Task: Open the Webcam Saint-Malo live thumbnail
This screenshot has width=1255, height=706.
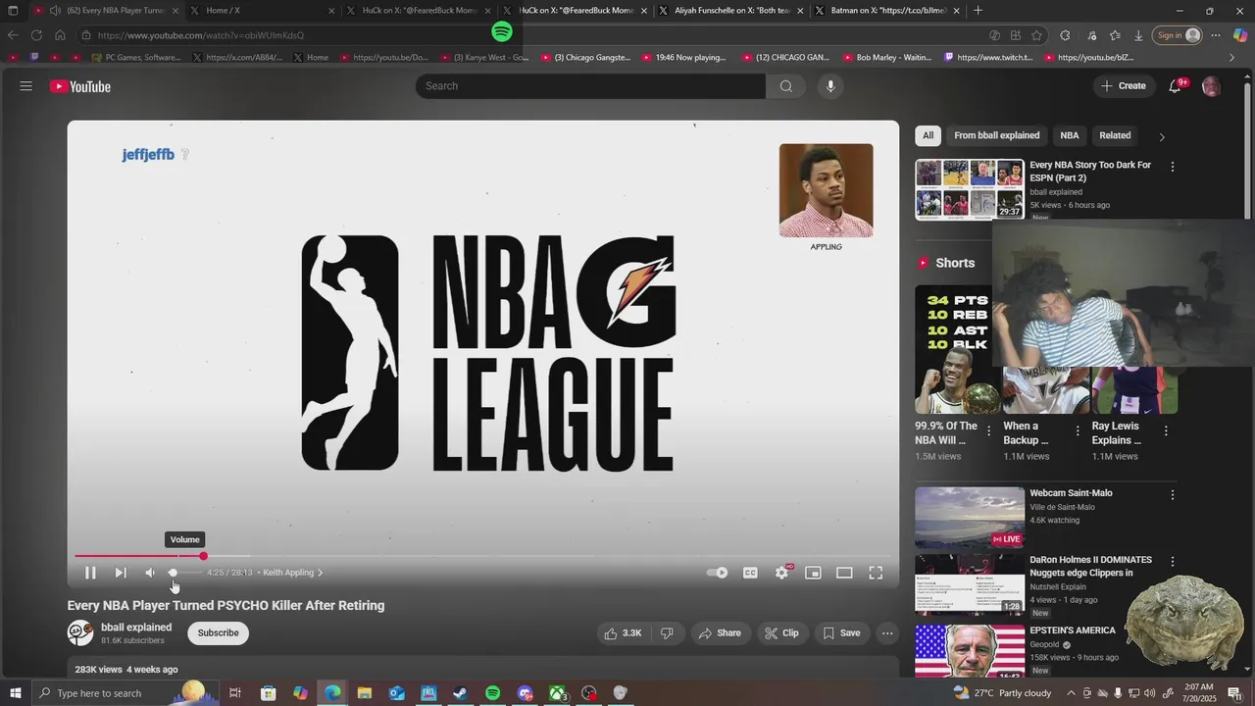Action: pos(970,517)
